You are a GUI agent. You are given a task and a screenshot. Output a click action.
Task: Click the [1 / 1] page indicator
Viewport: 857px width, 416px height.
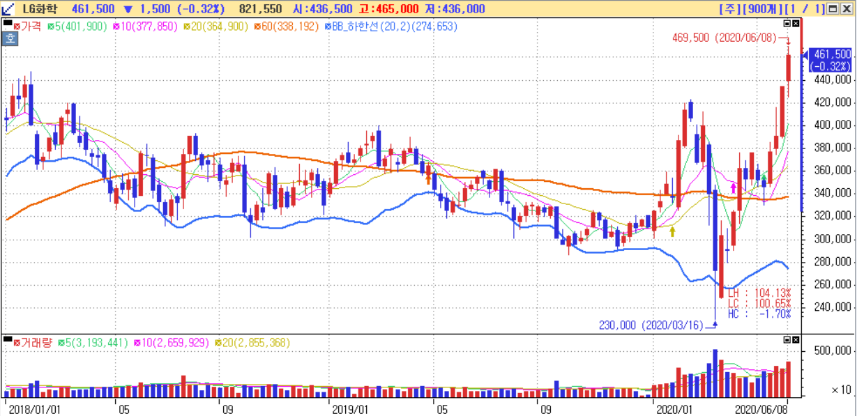tap(805, 9)
